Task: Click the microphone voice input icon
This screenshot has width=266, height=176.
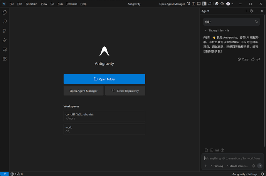Action: click(x=253, y=166)
